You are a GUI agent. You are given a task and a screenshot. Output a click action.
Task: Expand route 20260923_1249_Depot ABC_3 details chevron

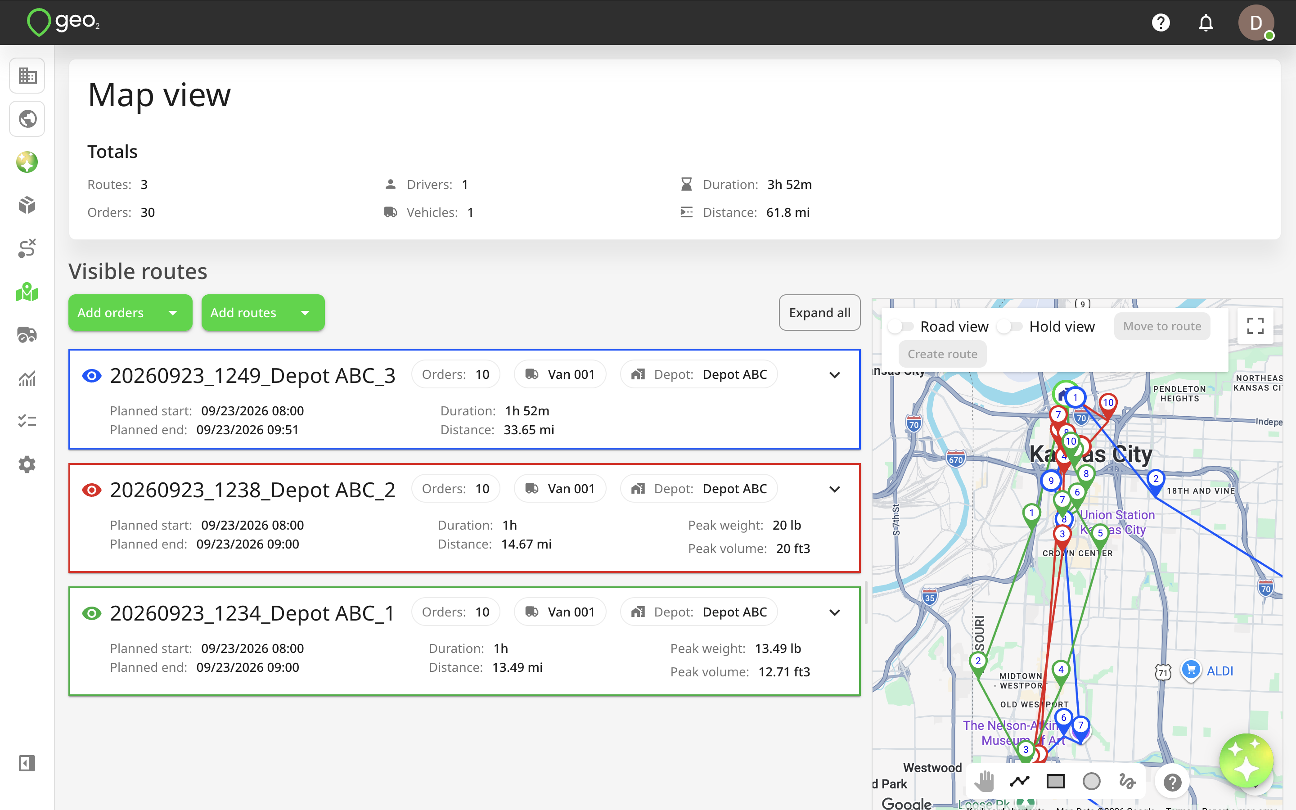tap(834, 375)
